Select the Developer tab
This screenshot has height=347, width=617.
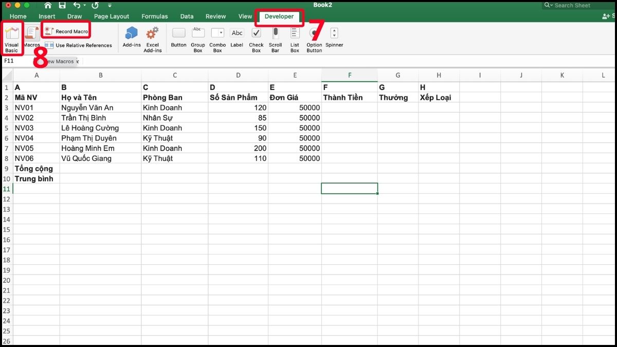click(x=279, y=16)
